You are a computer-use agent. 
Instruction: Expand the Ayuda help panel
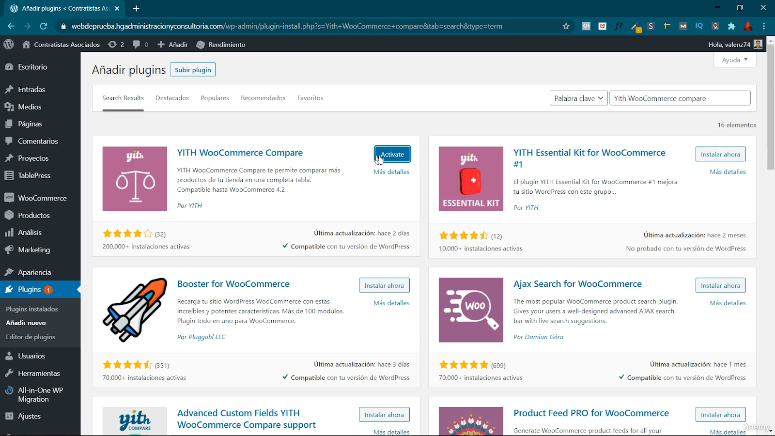point(735,60)
